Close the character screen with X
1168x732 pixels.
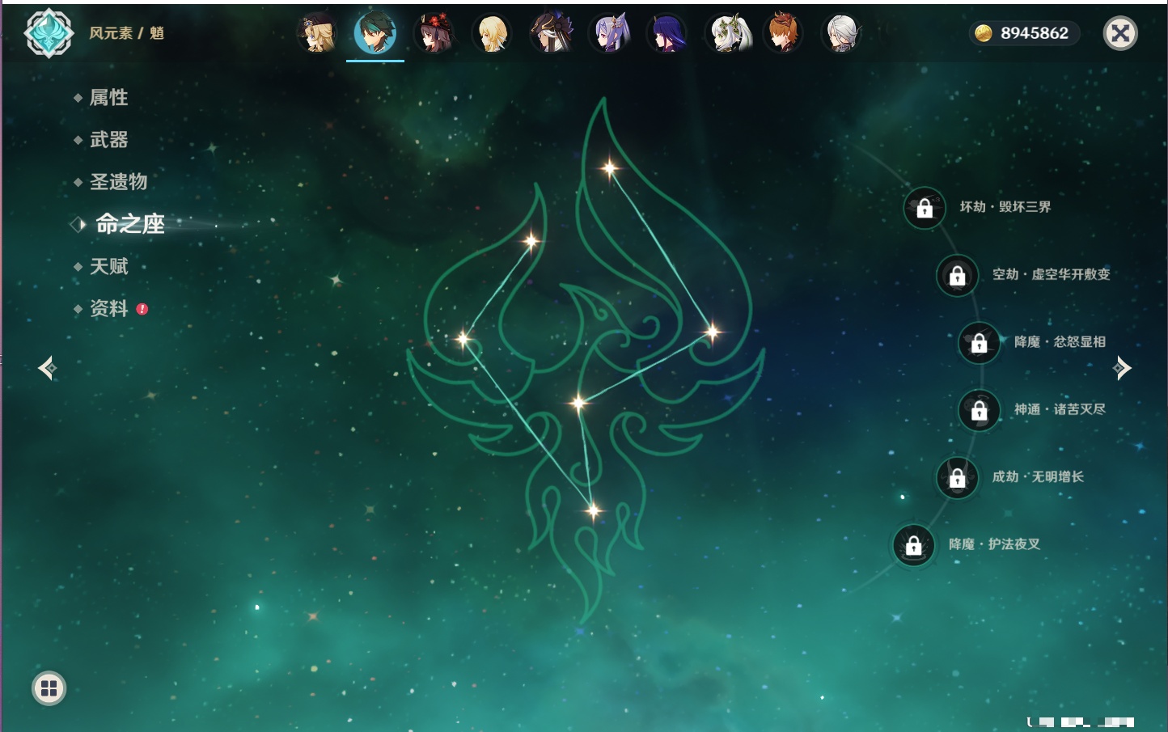[x=1120, y=33]
